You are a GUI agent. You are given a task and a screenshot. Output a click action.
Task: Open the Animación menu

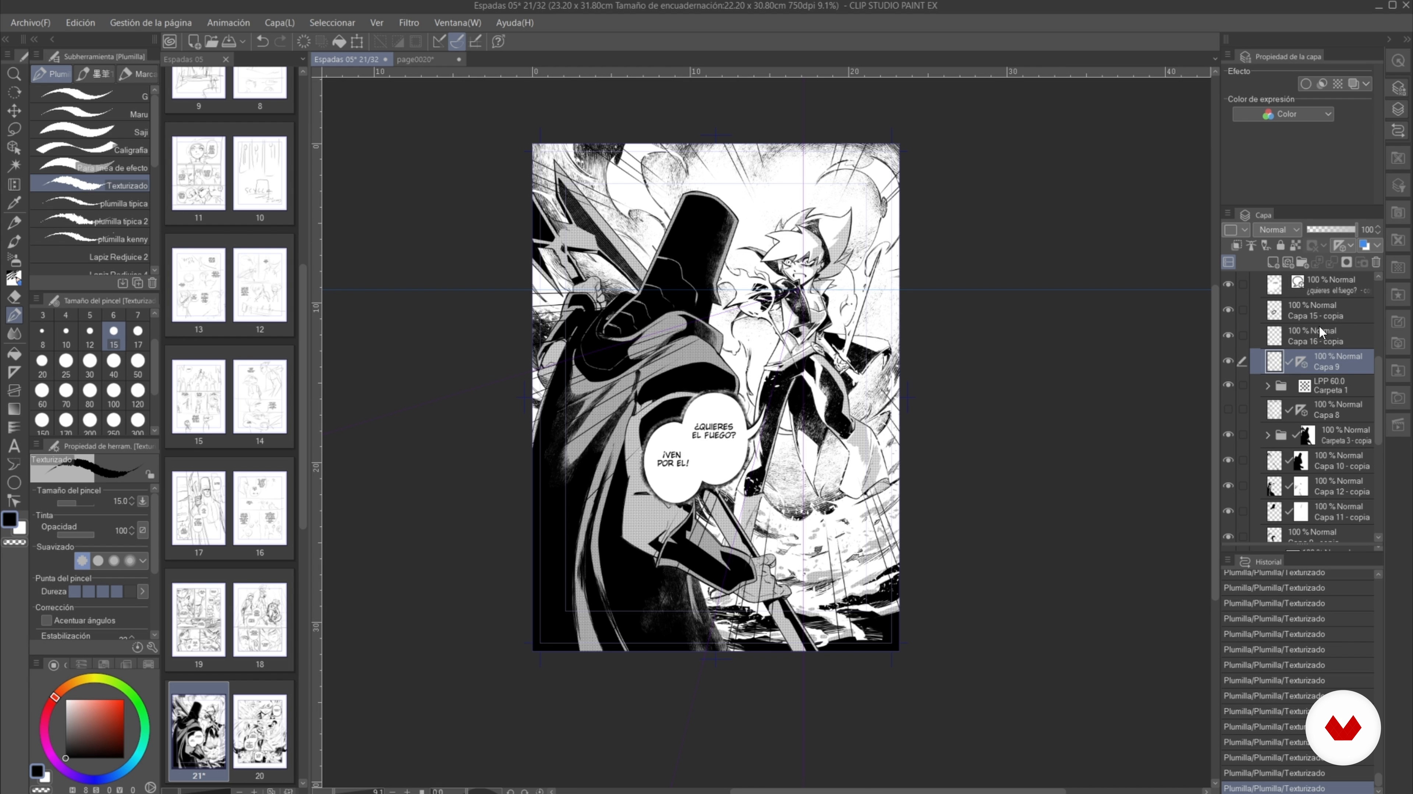point(228,22)
